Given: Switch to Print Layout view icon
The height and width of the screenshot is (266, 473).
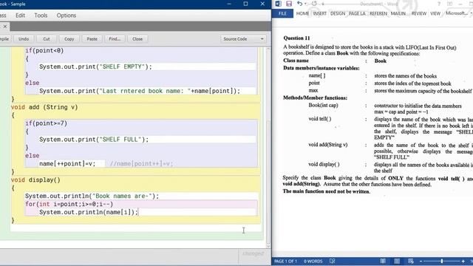Looking at the screenshot, I should (x=397, y=261).
